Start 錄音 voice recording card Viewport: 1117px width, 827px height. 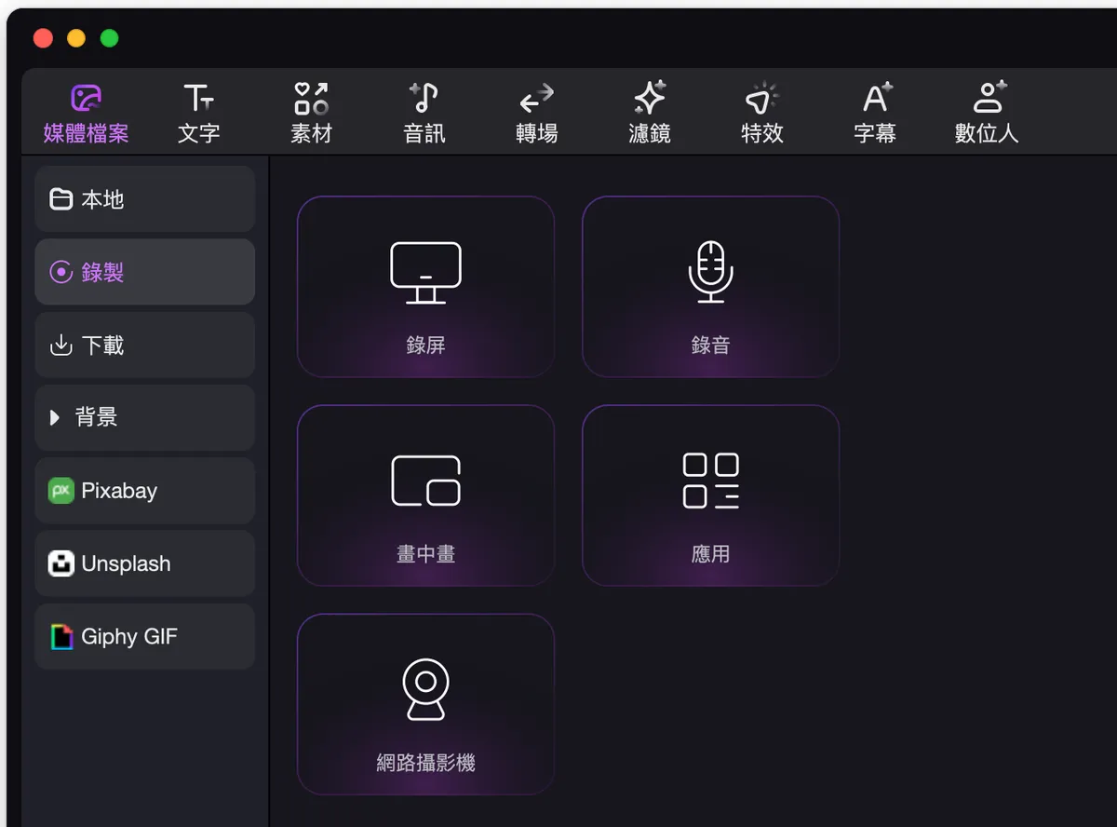tap(711, 287)
